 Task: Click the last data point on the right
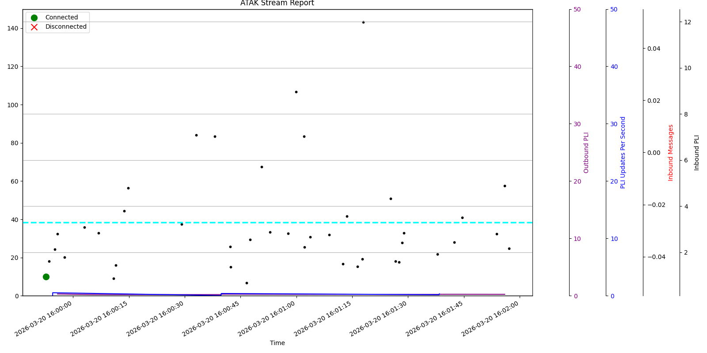tap(509, 248)
